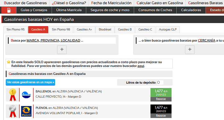
Task: Click the gold first-place medal icon
Action: pyautogui.click(x=12, y=95)
